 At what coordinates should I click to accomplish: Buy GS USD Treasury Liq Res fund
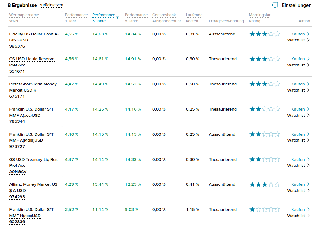[298, 160]
